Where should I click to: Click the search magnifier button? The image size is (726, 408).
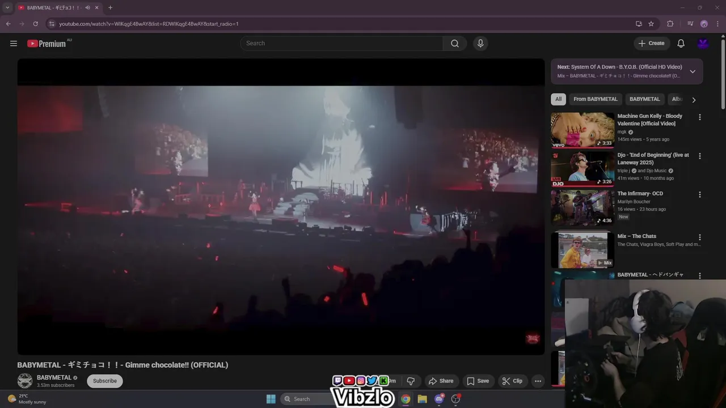455,44
